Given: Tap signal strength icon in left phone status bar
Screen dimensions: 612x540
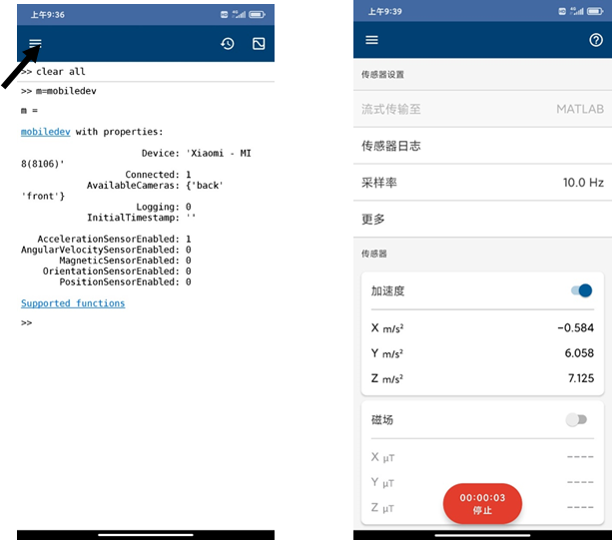Looking at the screenshot, I should [x=239, y=14].
